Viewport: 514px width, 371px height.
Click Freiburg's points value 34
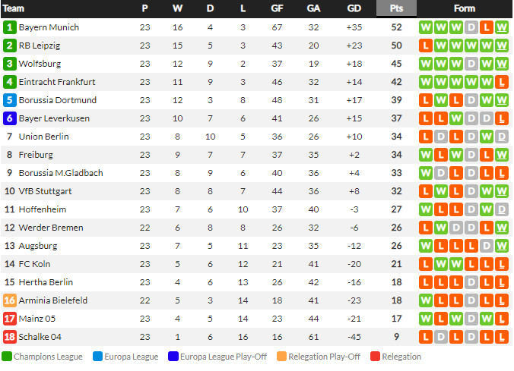click(x=396, y=155)
